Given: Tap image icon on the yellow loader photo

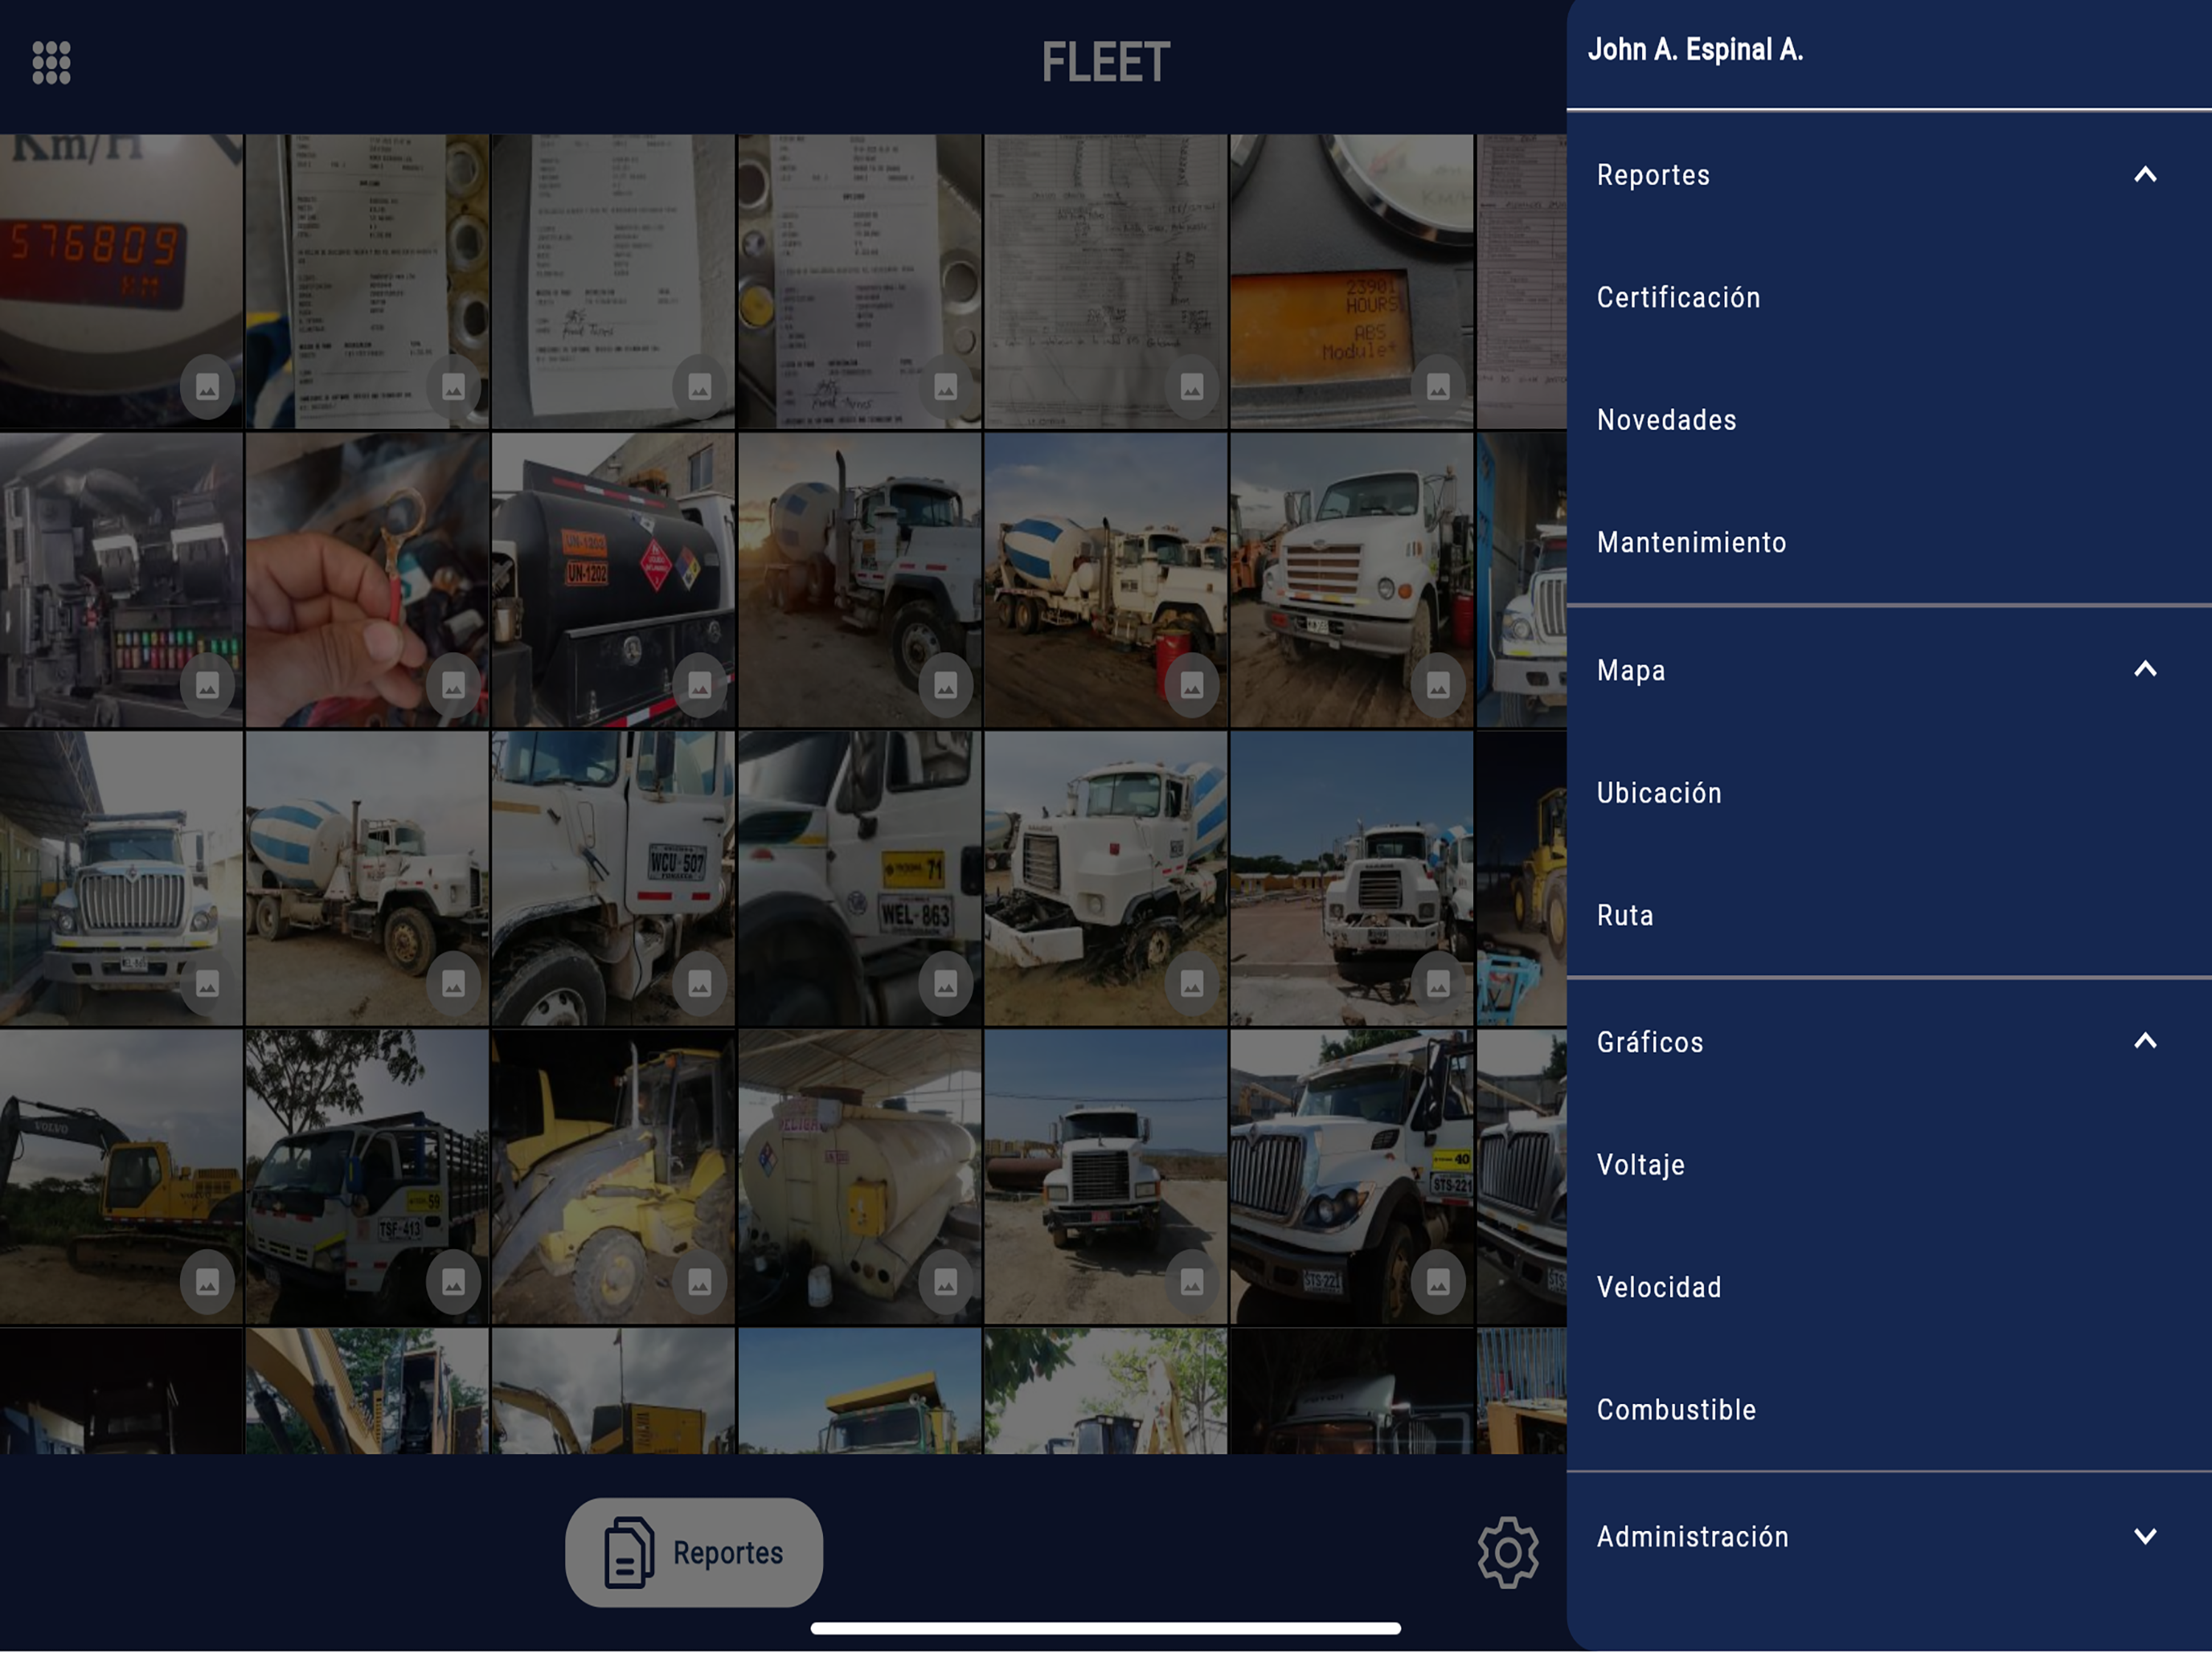Looking at the screenshot, I should (x=699, y=1281).
